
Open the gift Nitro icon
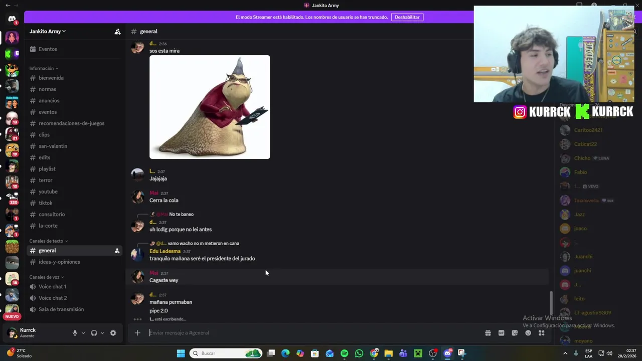pyautogui.click(x=488, y=333)
